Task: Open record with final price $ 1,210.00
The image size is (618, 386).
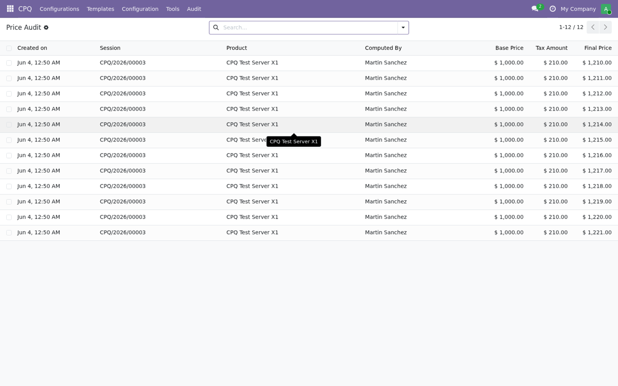Action: (x=309, y=63)
